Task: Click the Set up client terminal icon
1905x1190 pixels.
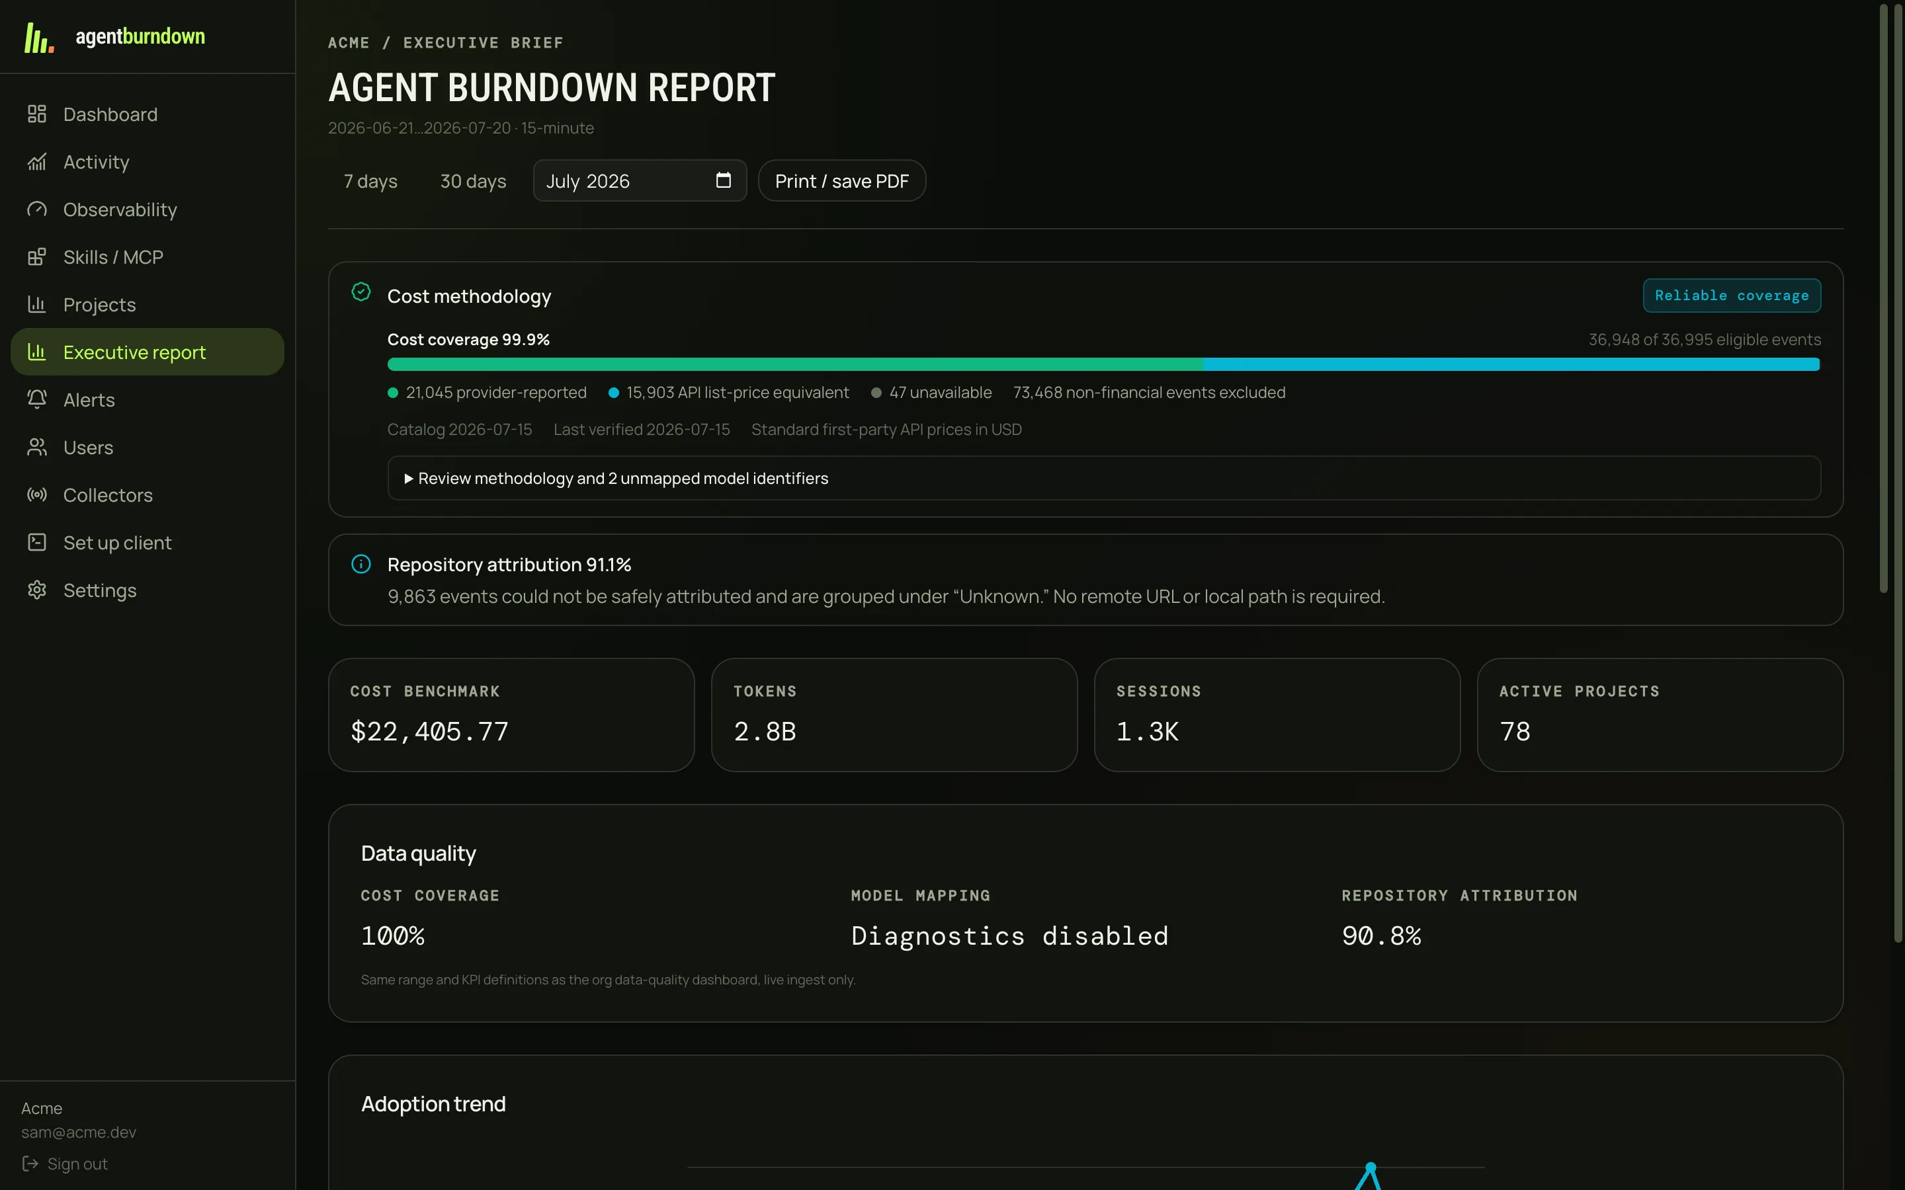Action: point(37,542)
